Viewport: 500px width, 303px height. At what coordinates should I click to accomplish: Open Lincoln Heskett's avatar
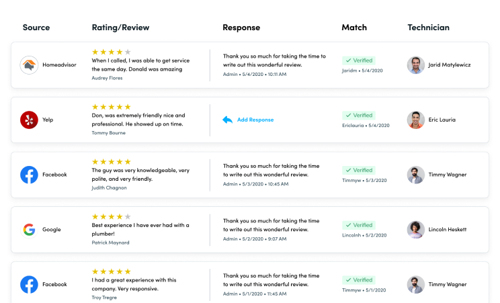coord(416,230)
